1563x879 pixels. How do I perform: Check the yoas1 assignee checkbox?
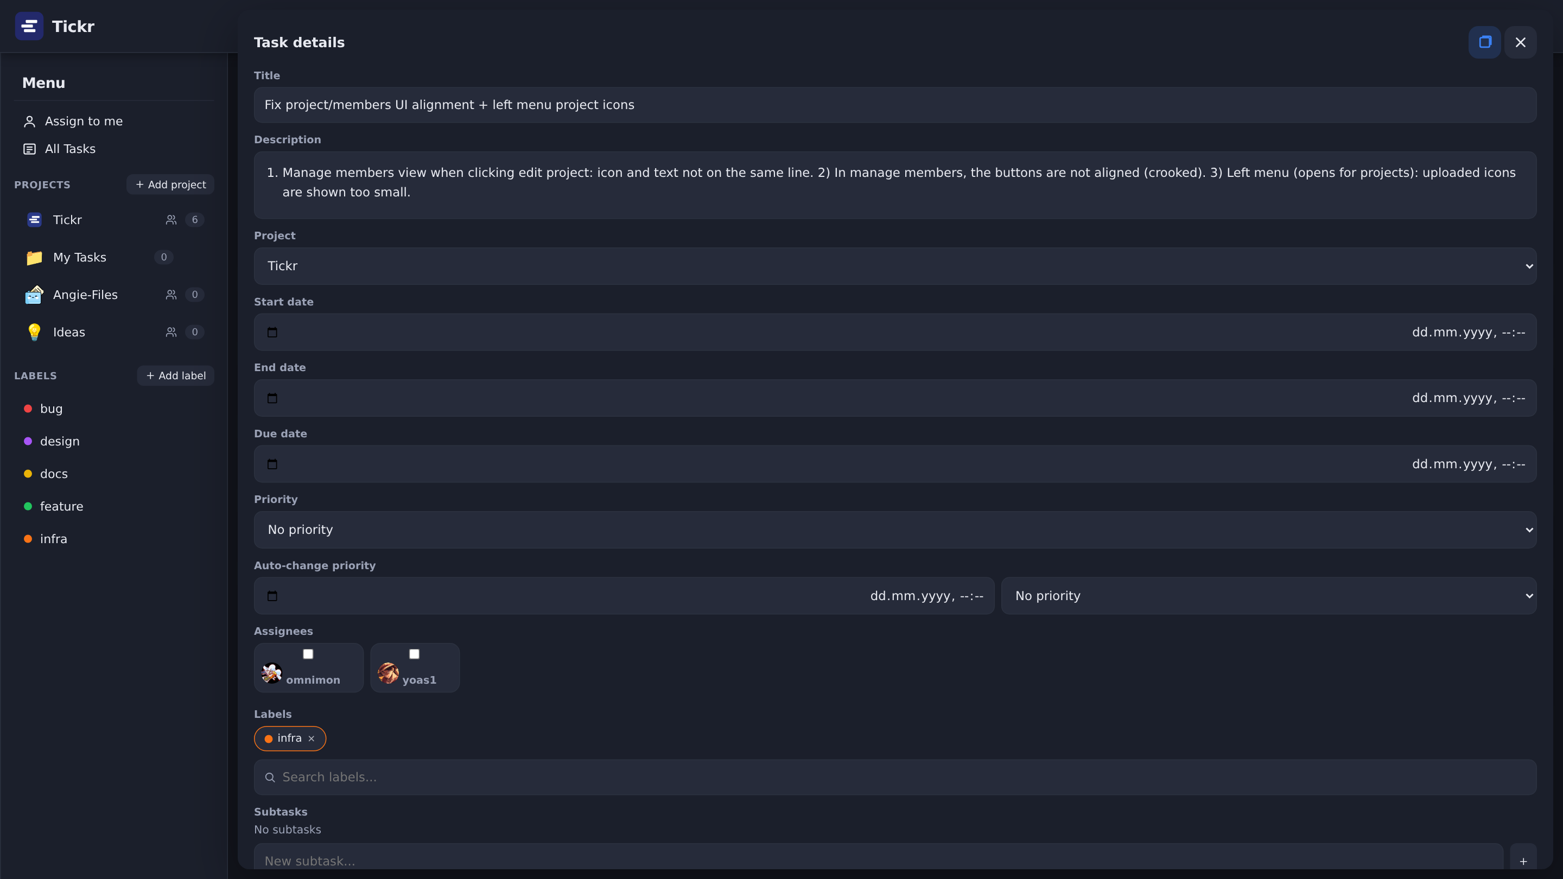[415, 654]
